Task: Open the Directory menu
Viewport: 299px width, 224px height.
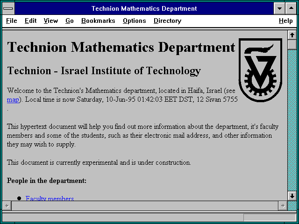Action: [x=167, y=21]
